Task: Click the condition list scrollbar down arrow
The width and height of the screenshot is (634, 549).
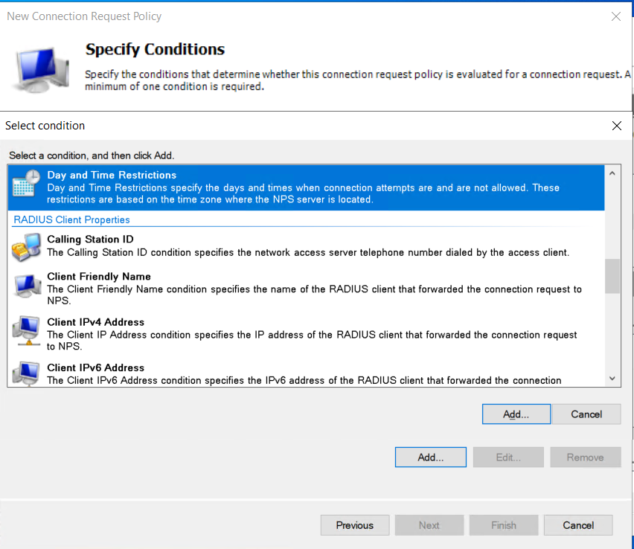Action: point(612,379)
